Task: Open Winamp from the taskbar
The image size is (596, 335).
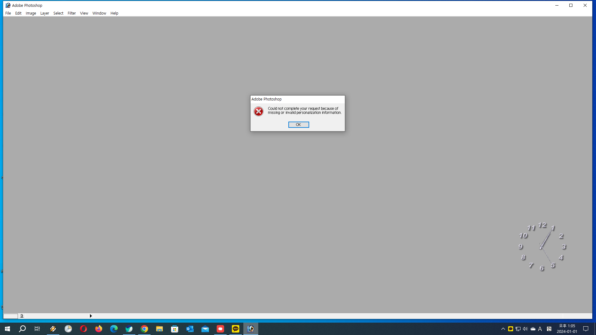Action: [x=53, y=329]
